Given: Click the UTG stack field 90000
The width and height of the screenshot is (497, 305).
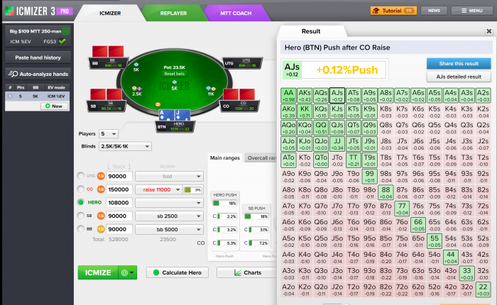Looking at the screenshot, I should click(x=119, y=177).
